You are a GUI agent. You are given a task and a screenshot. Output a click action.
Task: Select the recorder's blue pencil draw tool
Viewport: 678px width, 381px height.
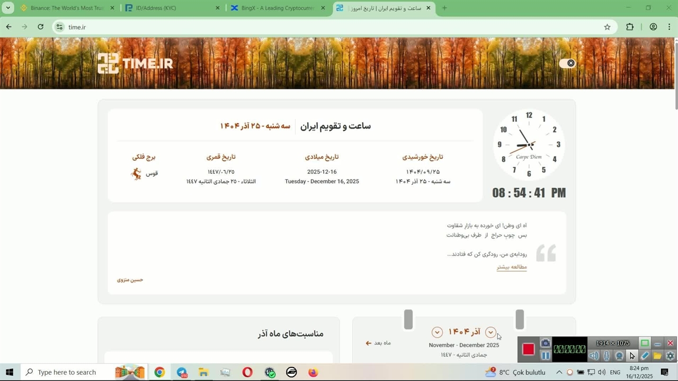coord(645,356)
